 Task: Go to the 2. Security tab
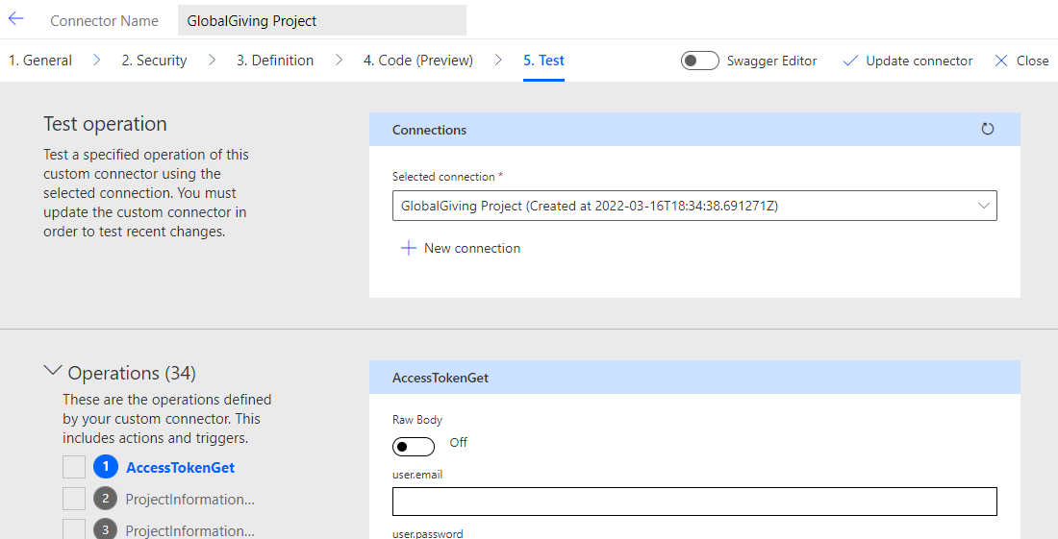154,60
